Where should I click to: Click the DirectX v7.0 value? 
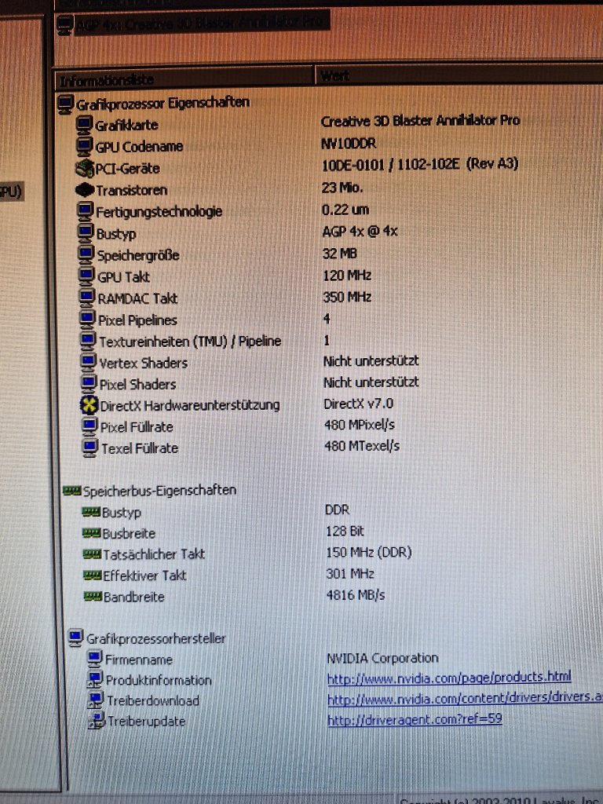click(x=358, y=404)
